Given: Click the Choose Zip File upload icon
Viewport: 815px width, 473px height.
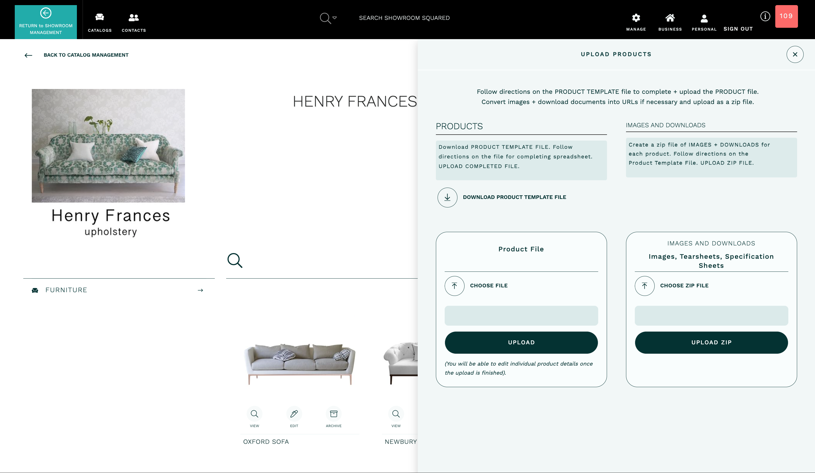Looking at the screenshot, I should (644, 286).
